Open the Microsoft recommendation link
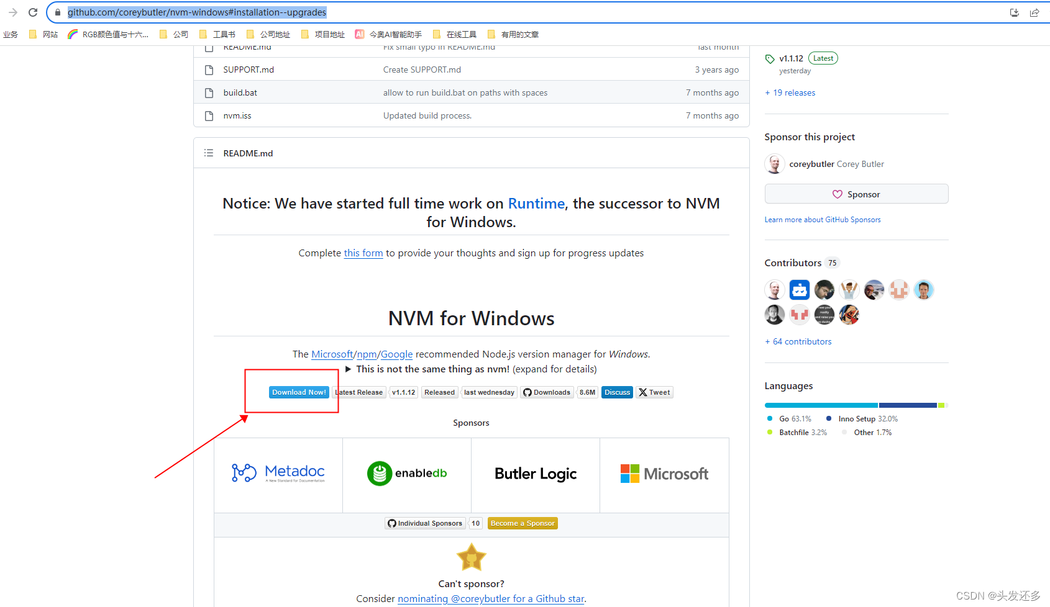1050x607 pixels. tap(332, 354)
